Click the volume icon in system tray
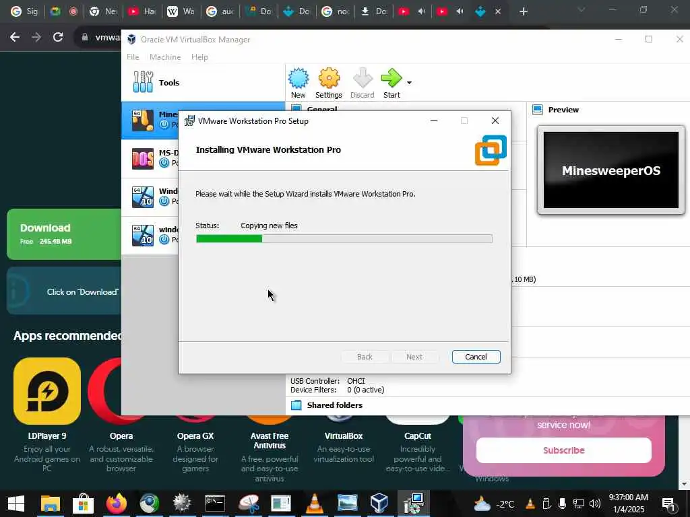The height and width of the screenshot is (517, 690). tap(594, 504)
